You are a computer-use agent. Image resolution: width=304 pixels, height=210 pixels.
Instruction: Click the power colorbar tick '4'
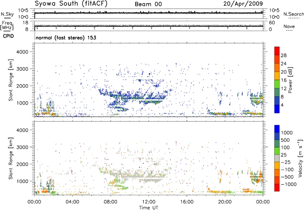(x=282, y=105)
